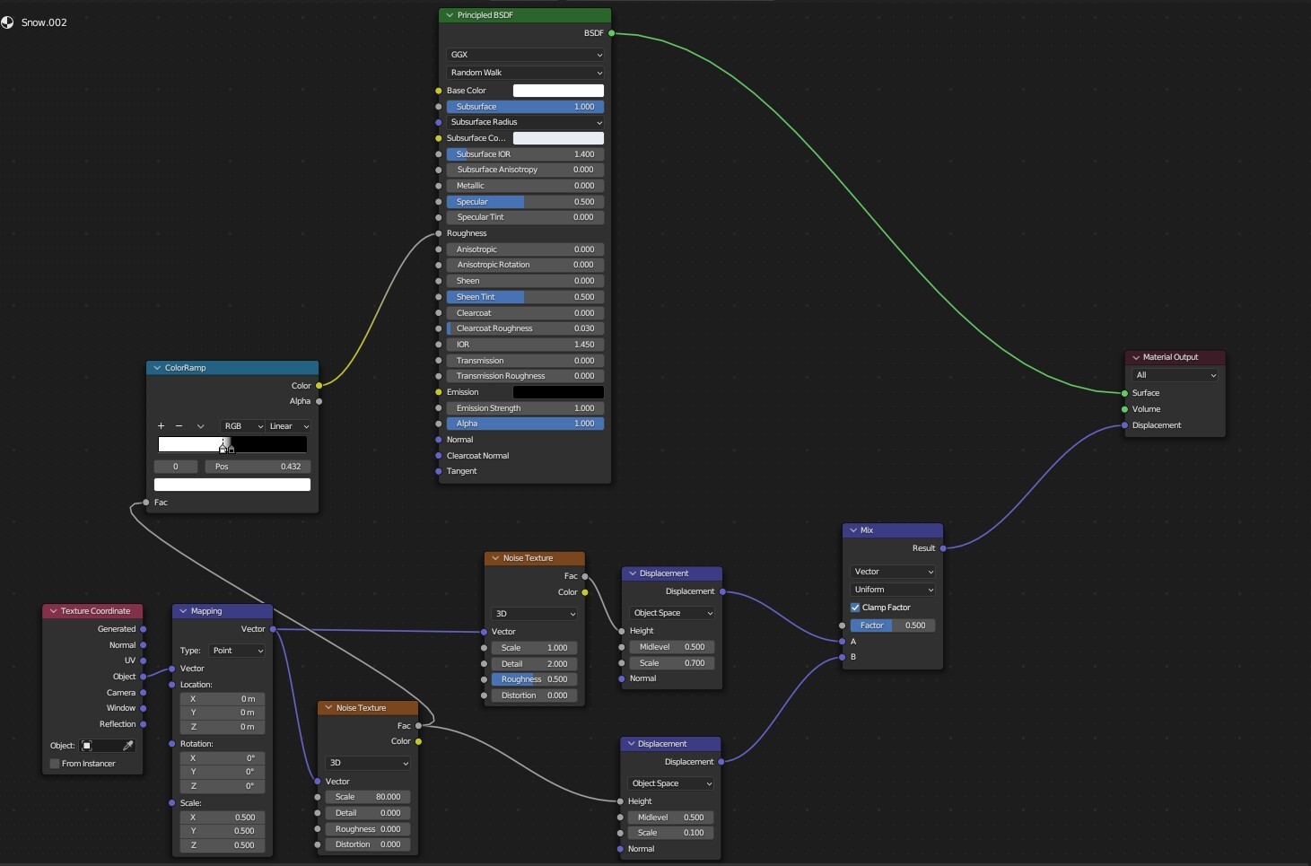
Task: Collapse the Material Output node
Action: pos(1136,357)
